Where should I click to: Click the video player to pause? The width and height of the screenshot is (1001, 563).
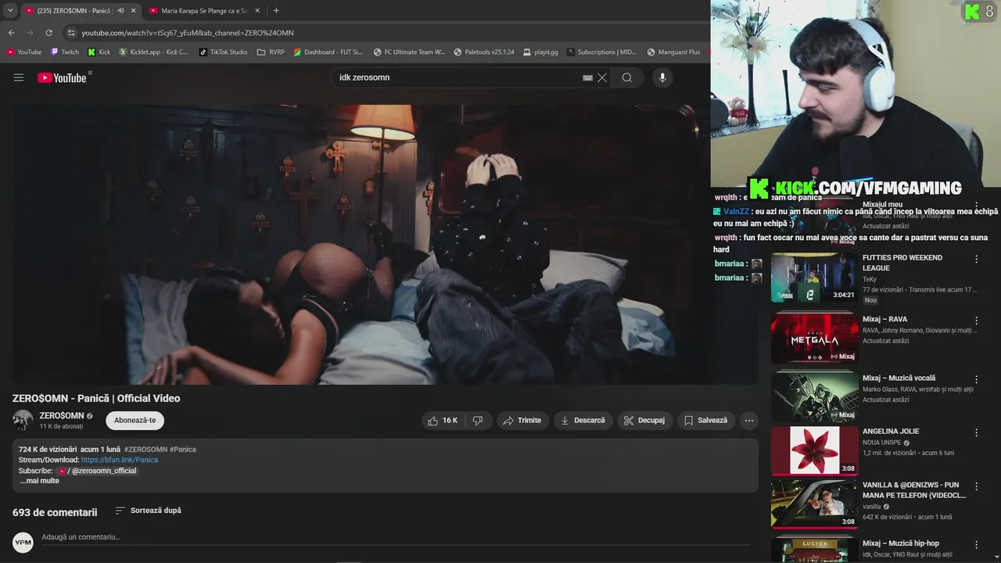(385, 244)
